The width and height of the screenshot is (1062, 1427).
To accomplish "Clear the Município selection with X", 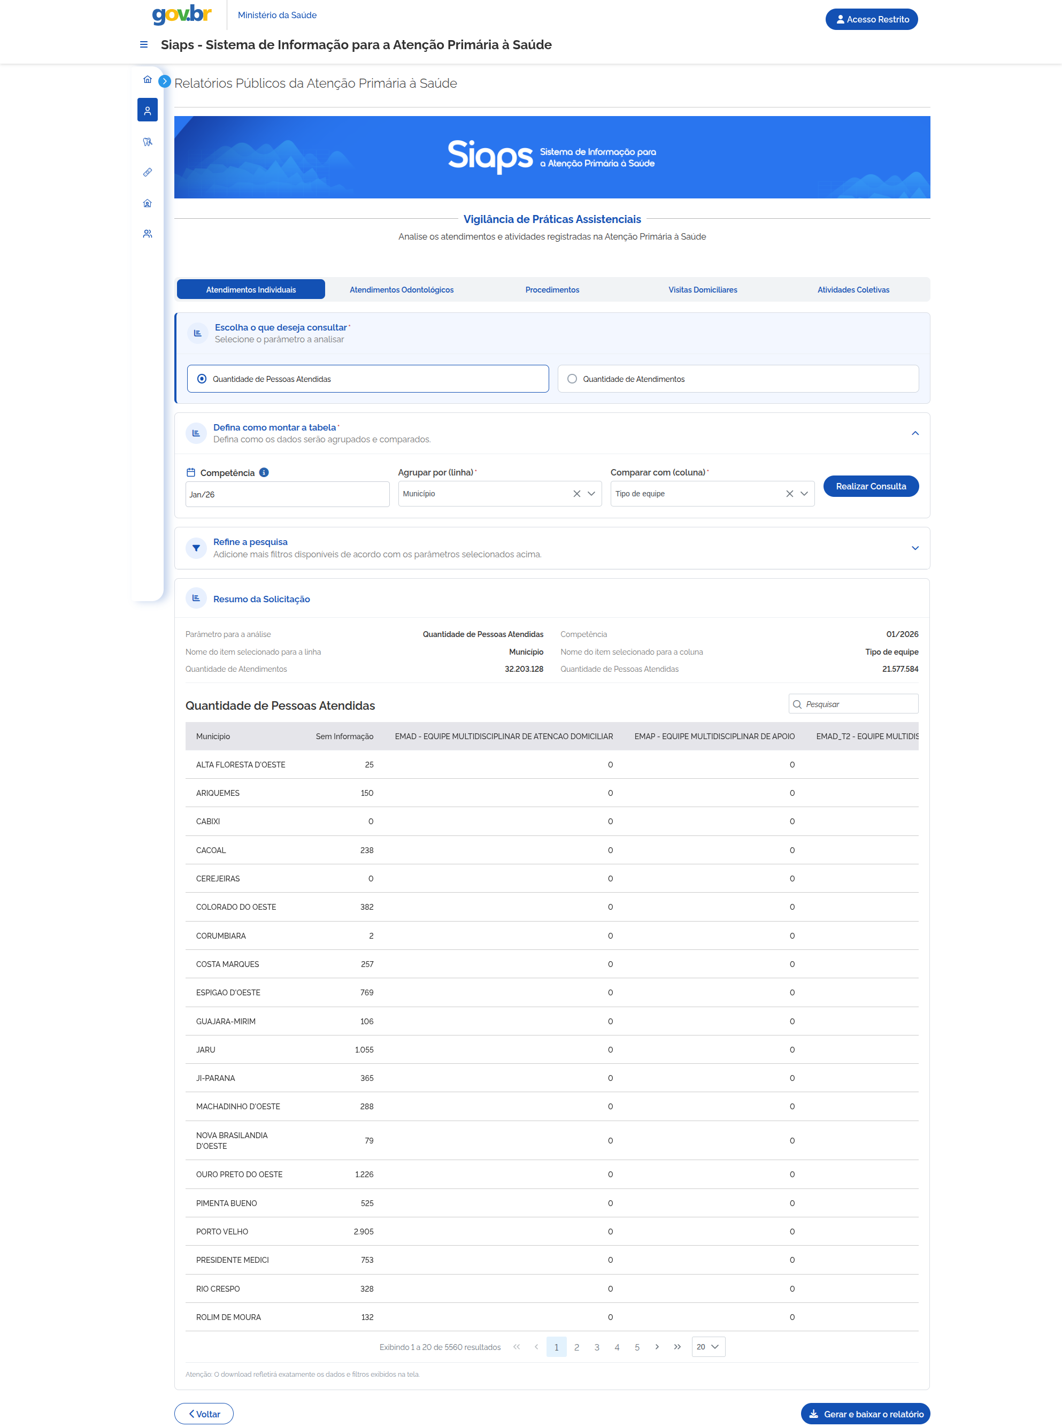I will click(x=576, y=494).
